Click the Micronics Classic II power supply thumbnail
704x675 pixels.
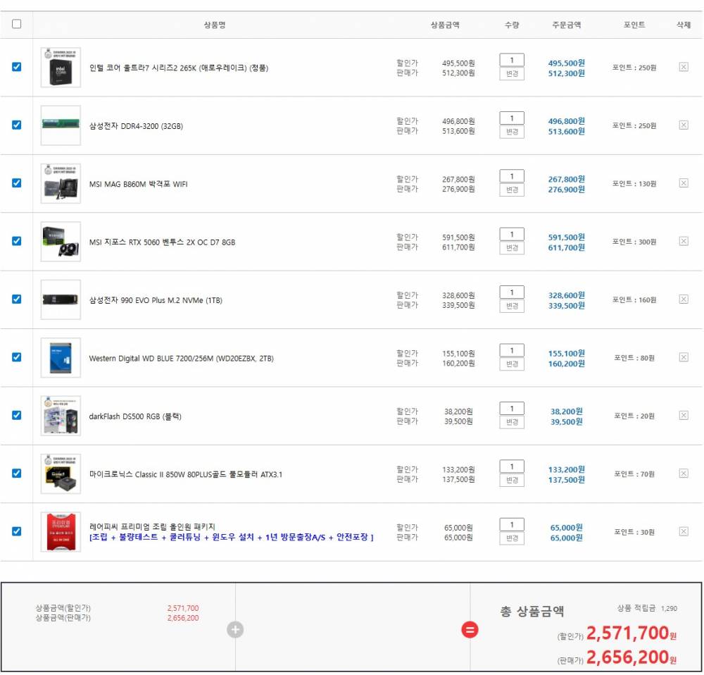pyautogui.click(x=61, y=474)
